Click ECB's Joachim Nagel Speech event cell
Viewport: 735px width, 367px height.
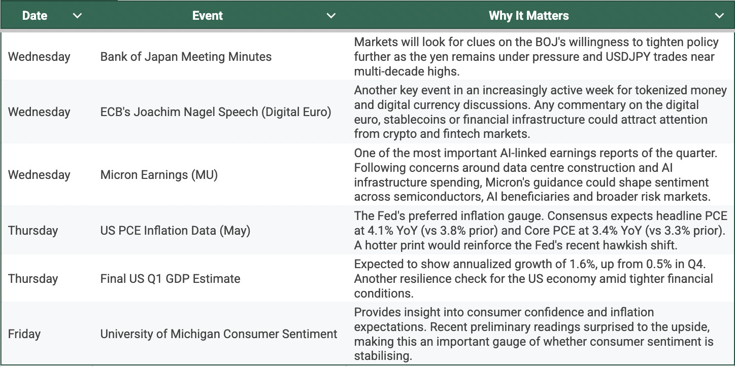tap(216, 112)
